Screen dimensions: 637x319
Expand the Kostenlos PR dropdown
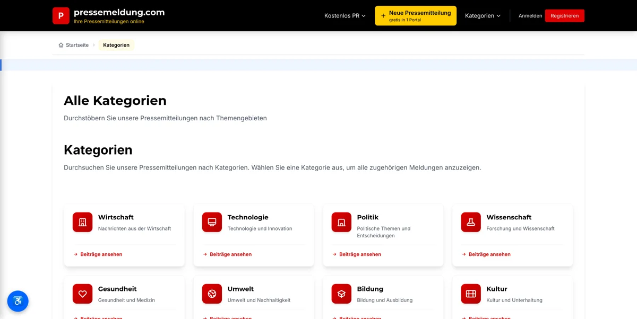pos(344,15)
